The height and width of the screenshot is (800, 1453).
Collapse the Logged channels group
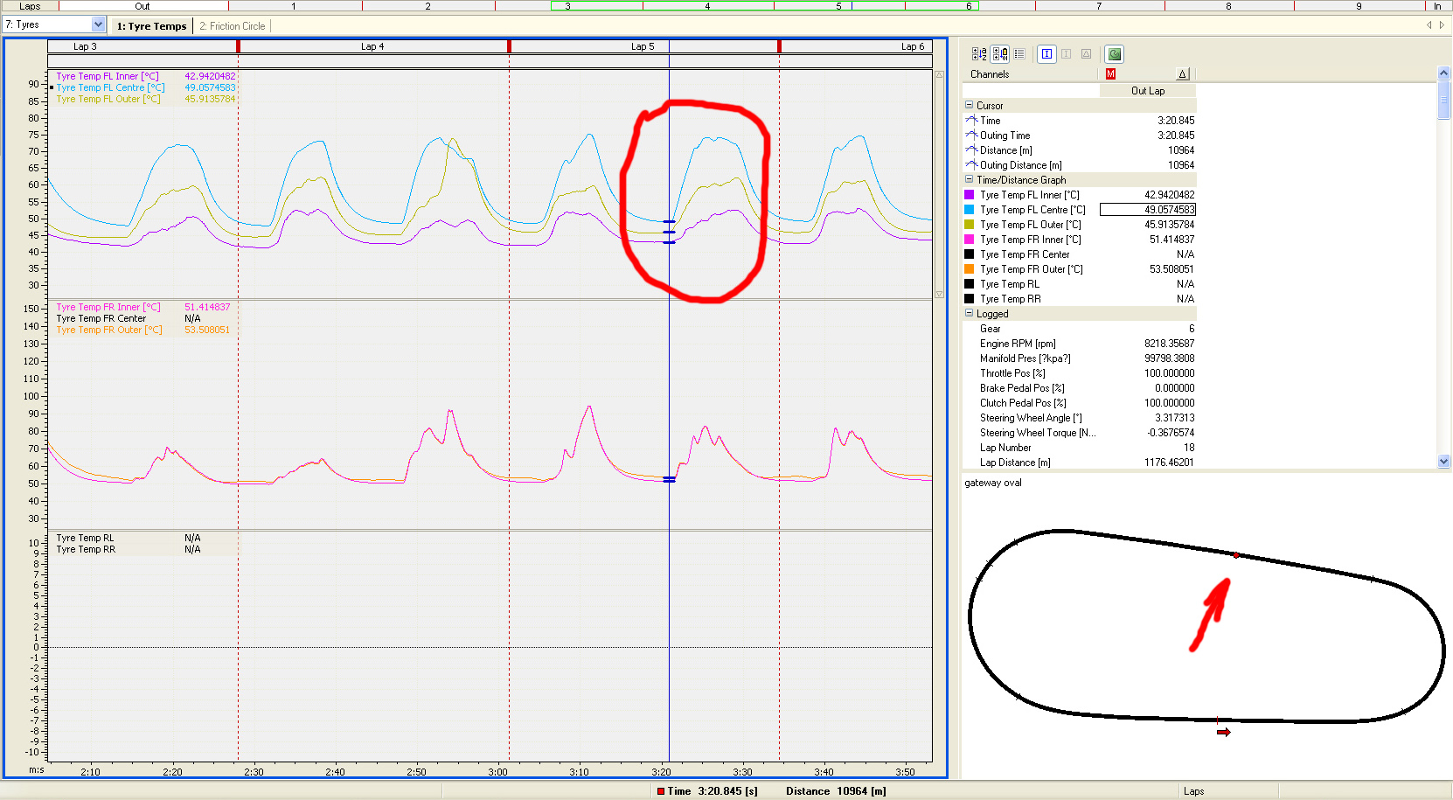tap(969, 314)
